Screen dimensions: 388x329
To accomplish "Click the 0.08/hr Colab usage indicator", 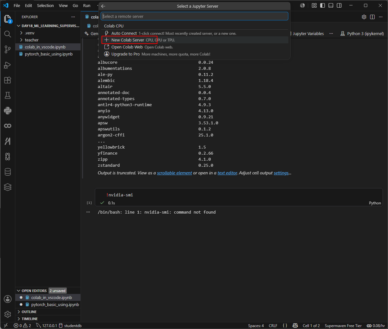I will click(x=376, y=325).
